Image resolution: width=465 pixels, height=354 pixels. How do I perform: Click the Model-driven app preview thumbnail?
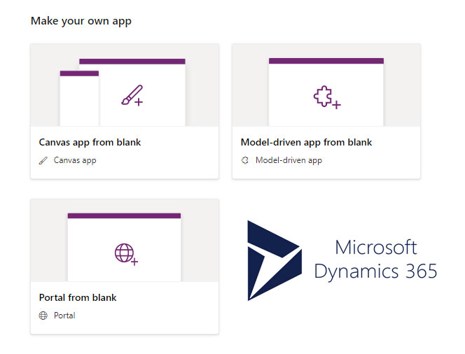click(326, 85)
